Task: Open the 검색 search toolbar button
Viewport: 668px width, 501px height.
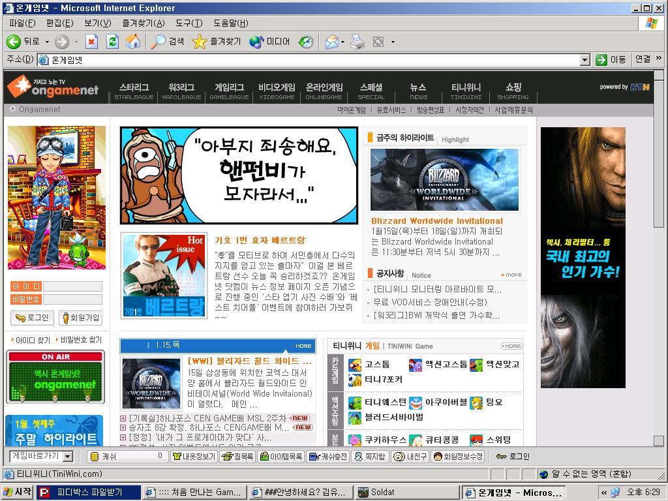Action: (x=168, y=42)
